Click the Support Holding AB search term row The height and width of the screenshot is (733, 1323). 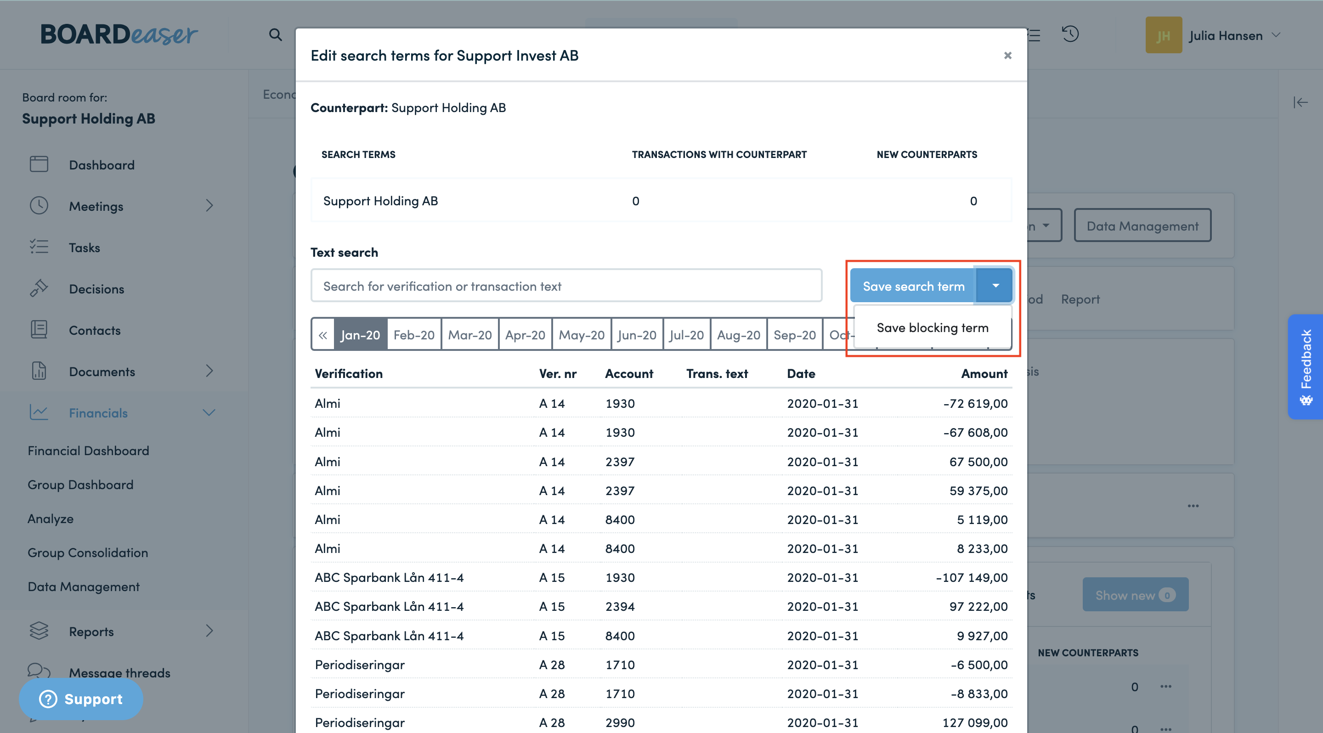661,201
